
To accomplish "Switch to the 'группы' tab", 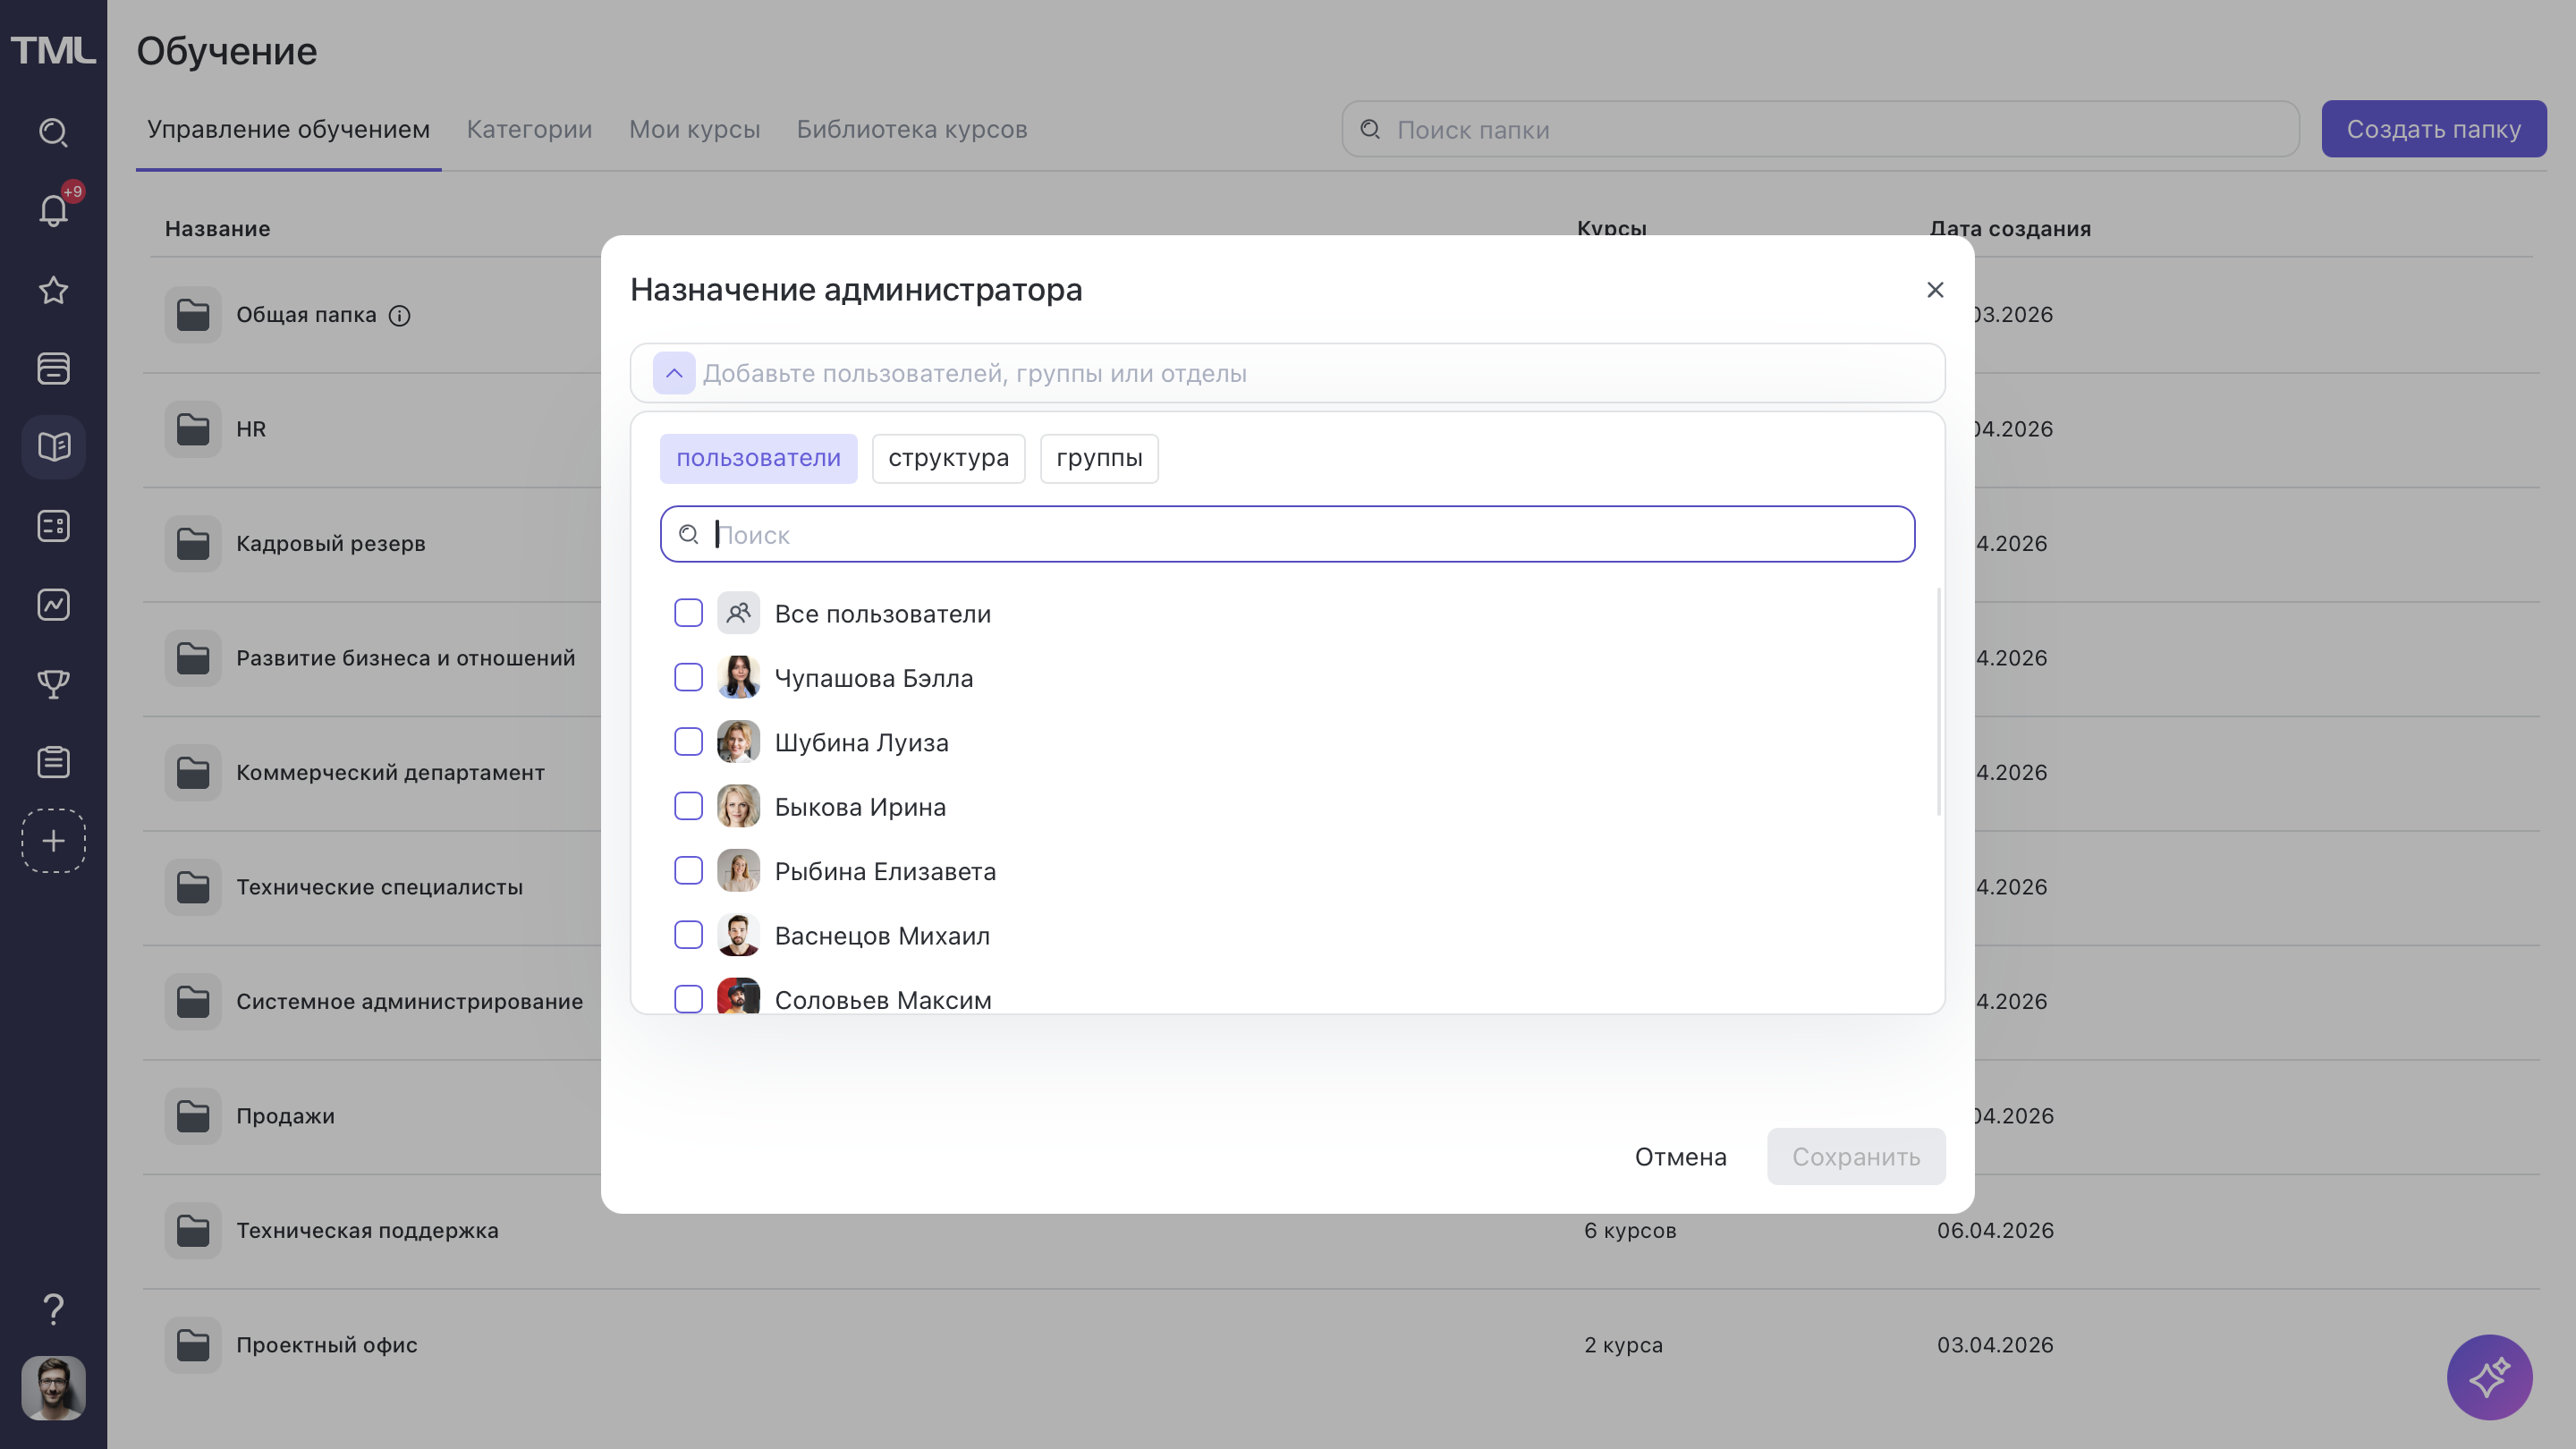I will [1098, 458].
